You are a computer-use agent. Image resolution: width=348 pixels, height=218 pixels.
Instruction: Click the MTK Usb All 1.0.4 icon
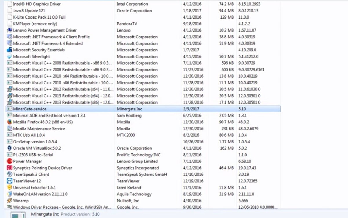click(x=10, y=135)
